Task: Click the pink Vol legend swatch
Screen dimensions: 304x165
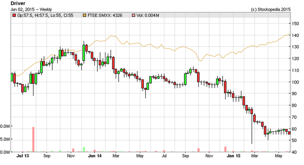Action: coord(133,15)
